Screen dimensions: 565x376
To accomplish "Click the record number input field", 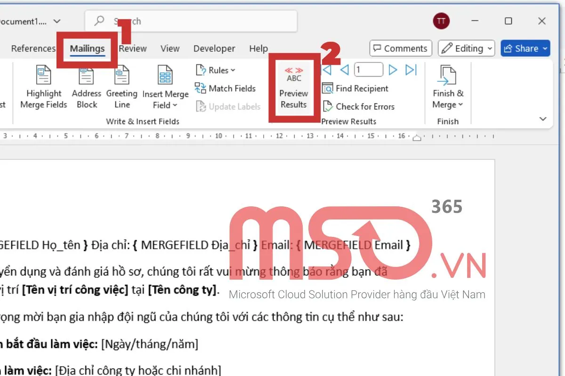I will coord(368,69).
